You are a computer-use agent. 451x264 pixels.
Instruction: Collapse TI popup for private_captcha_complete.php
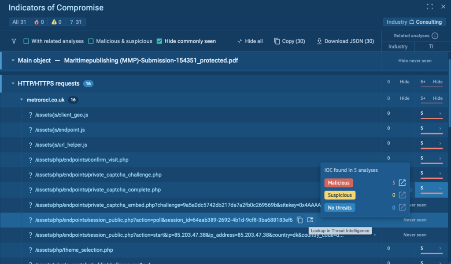click(440, 188)
